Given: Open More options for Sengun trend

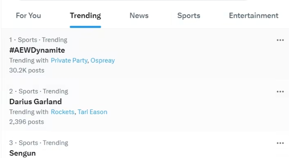Looking at the screenshot, I should (280, 143).
